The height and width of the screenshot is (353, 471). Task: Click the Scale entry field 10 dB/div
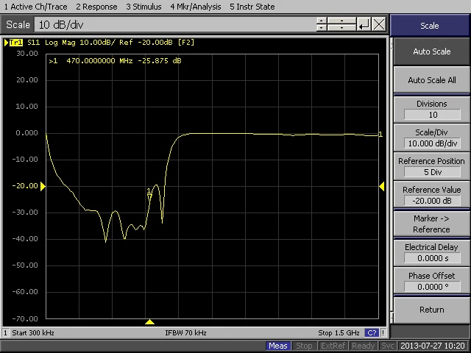(x=175, y=24)
